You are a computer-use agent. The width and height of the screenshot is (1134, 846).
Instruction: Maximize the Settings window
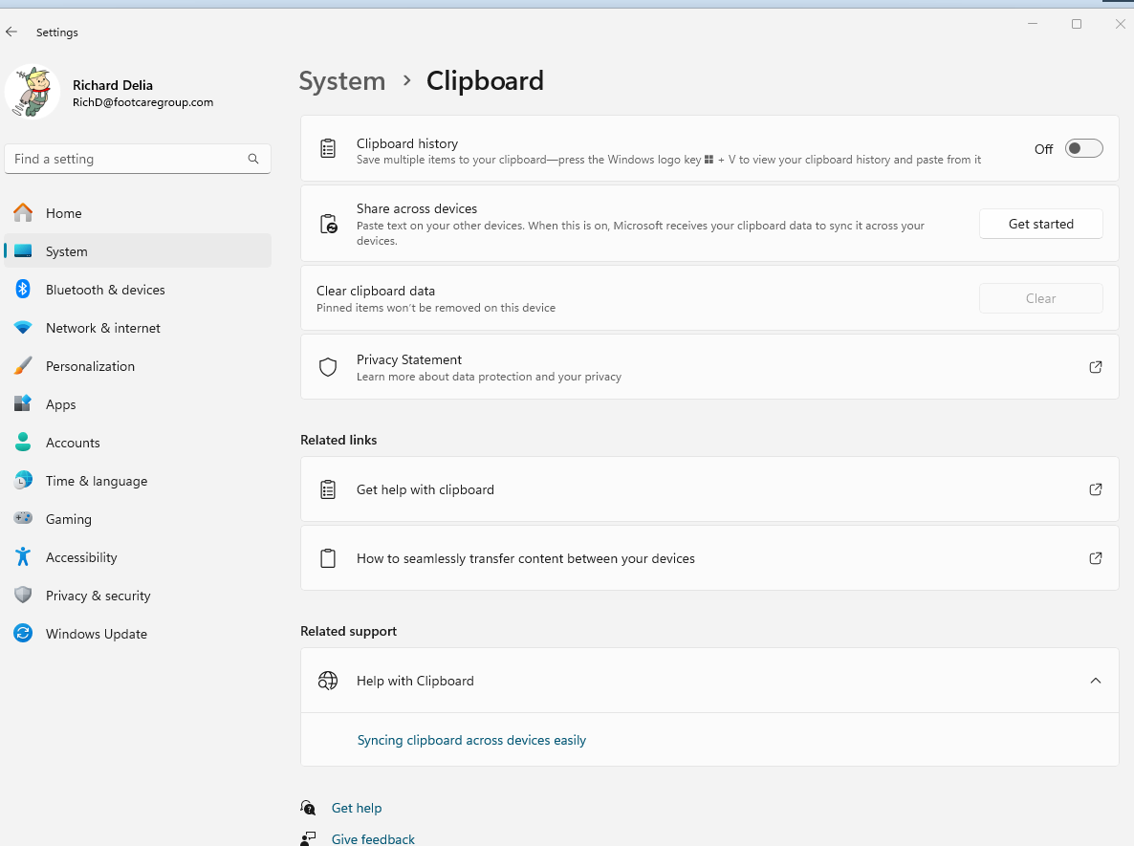(1076, 24)
